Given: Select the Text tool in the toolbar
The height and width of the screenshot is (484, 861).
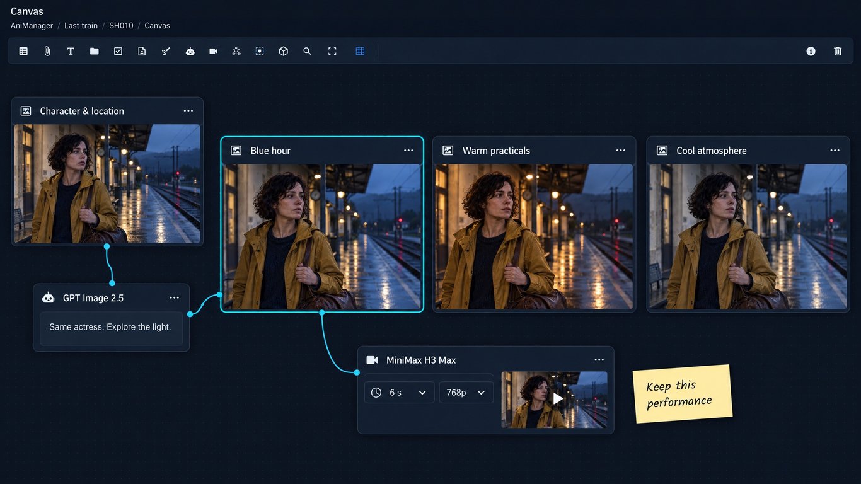Looking at the screenshot, I should tap(71, 51).
